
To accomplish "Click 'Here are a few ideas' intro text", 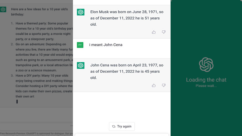I will click(39, 12).
